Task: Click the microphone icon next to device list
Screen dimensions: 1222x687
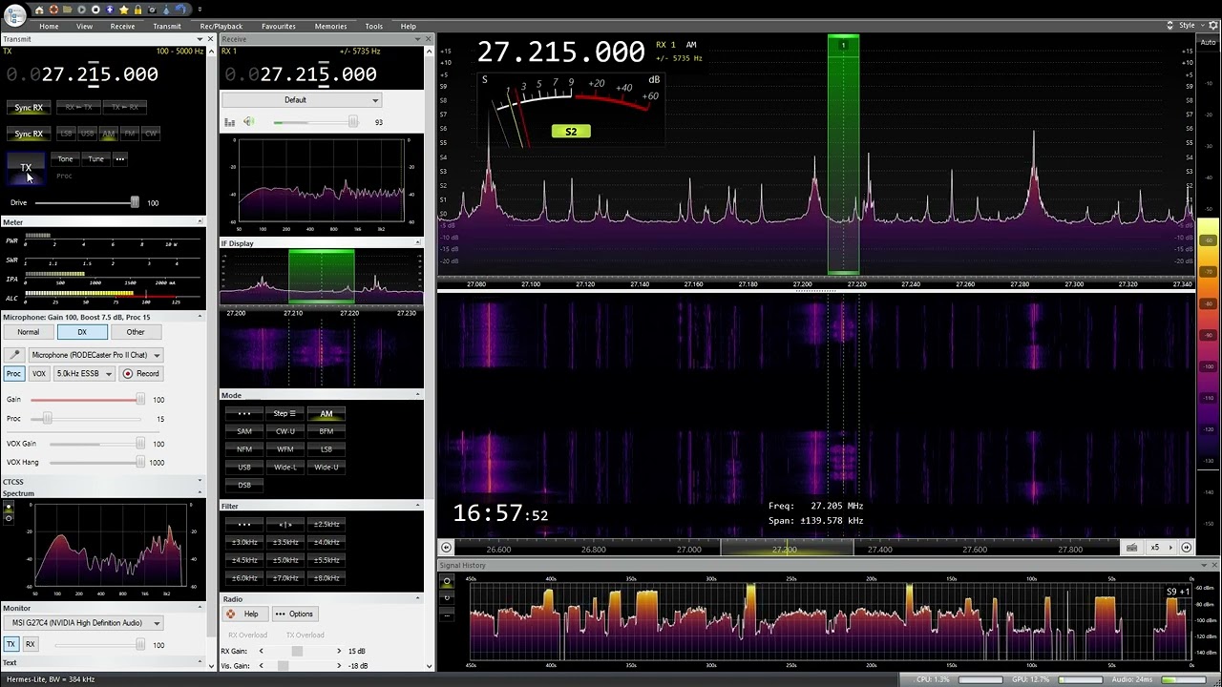Action: pyautogui.click(x=13, y=355)
